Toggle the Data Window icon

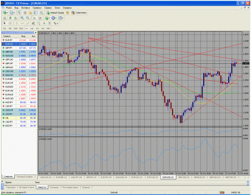coord(25,12)
